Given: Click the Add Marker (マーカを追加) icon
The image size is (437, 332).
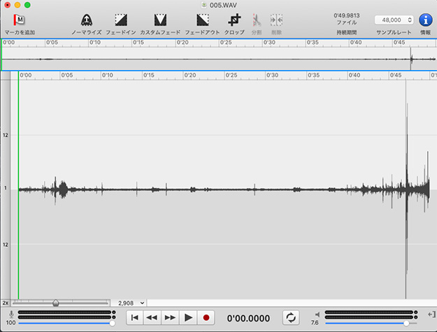Looking at the screenshot, I should pyautogui.click(x=19, y=20).
